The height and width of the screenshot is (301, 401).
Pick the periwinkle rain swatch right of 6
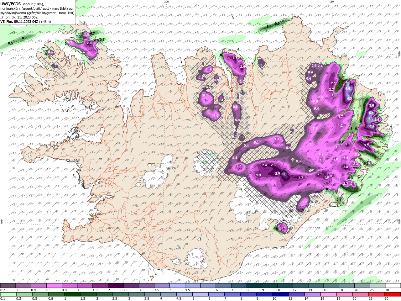[217, 294]
